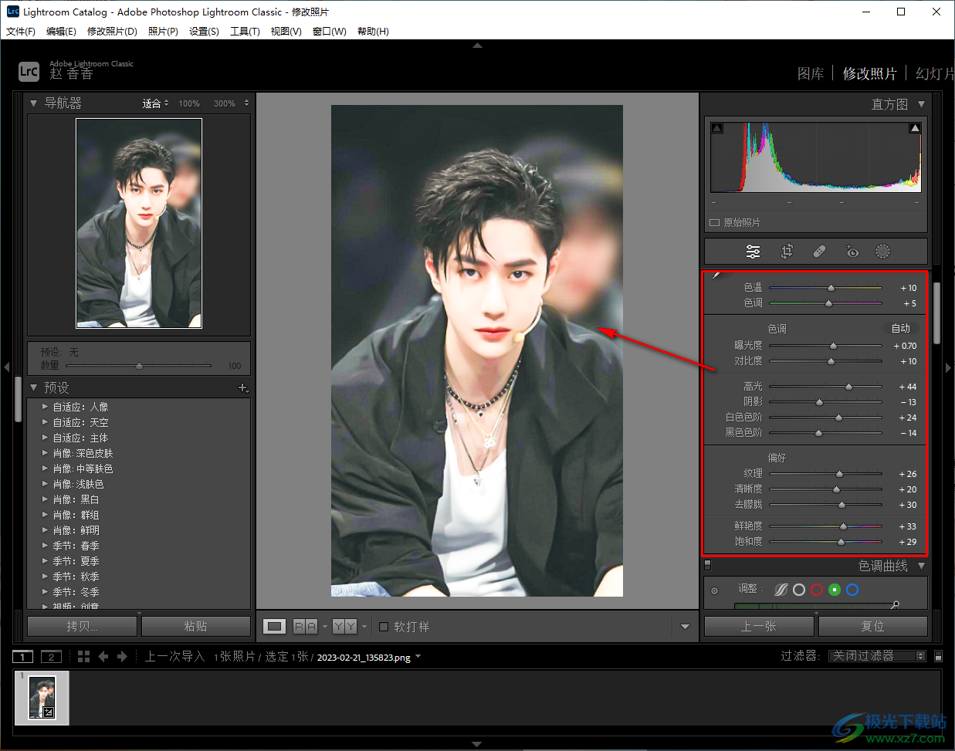Open the 修改照片(D) menu

112,32
